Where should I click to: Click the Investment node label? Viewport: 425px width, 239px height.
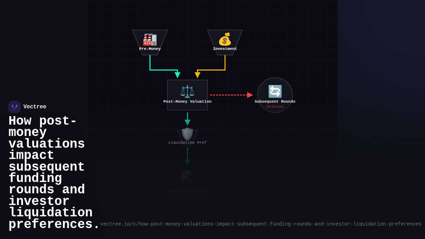225,49
